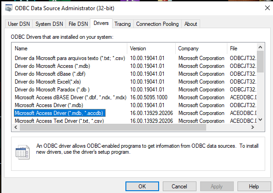Click version cell of the arquivos texto driver
This screenshot has height=193, width=273.
147,58
